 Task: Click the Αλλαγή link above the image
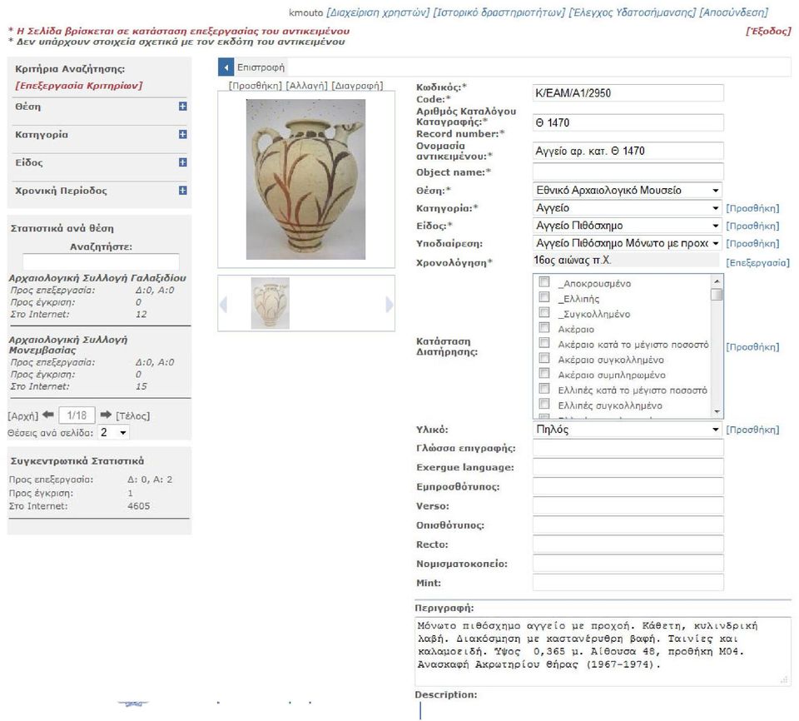(x=307, y=86)
